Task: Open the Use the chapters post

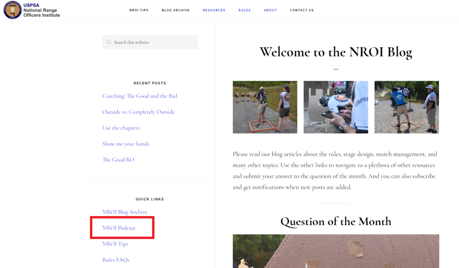Action: tap(121, 128)
